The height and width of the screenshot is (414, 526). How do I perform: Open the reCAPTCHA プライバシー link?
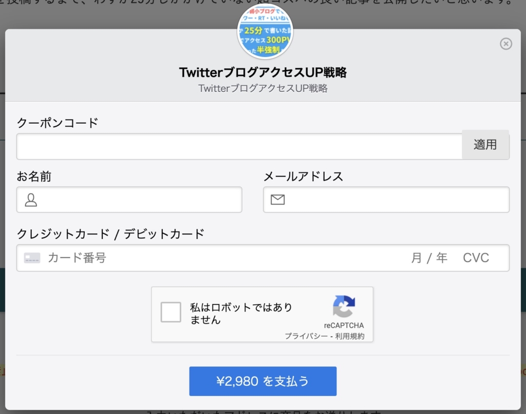(x=306, y=336)
